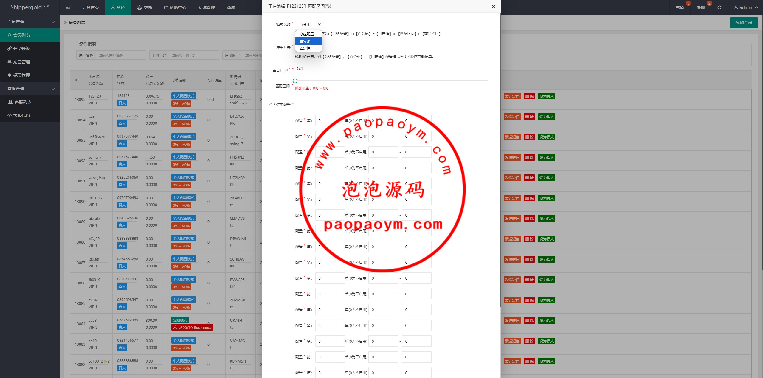
Task: Click the Shippergold logo text
Action: 29,7
